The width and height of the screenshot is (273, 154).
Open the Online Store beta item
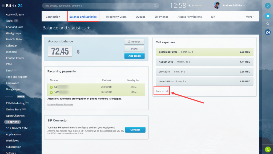click(x=16, y=109)
